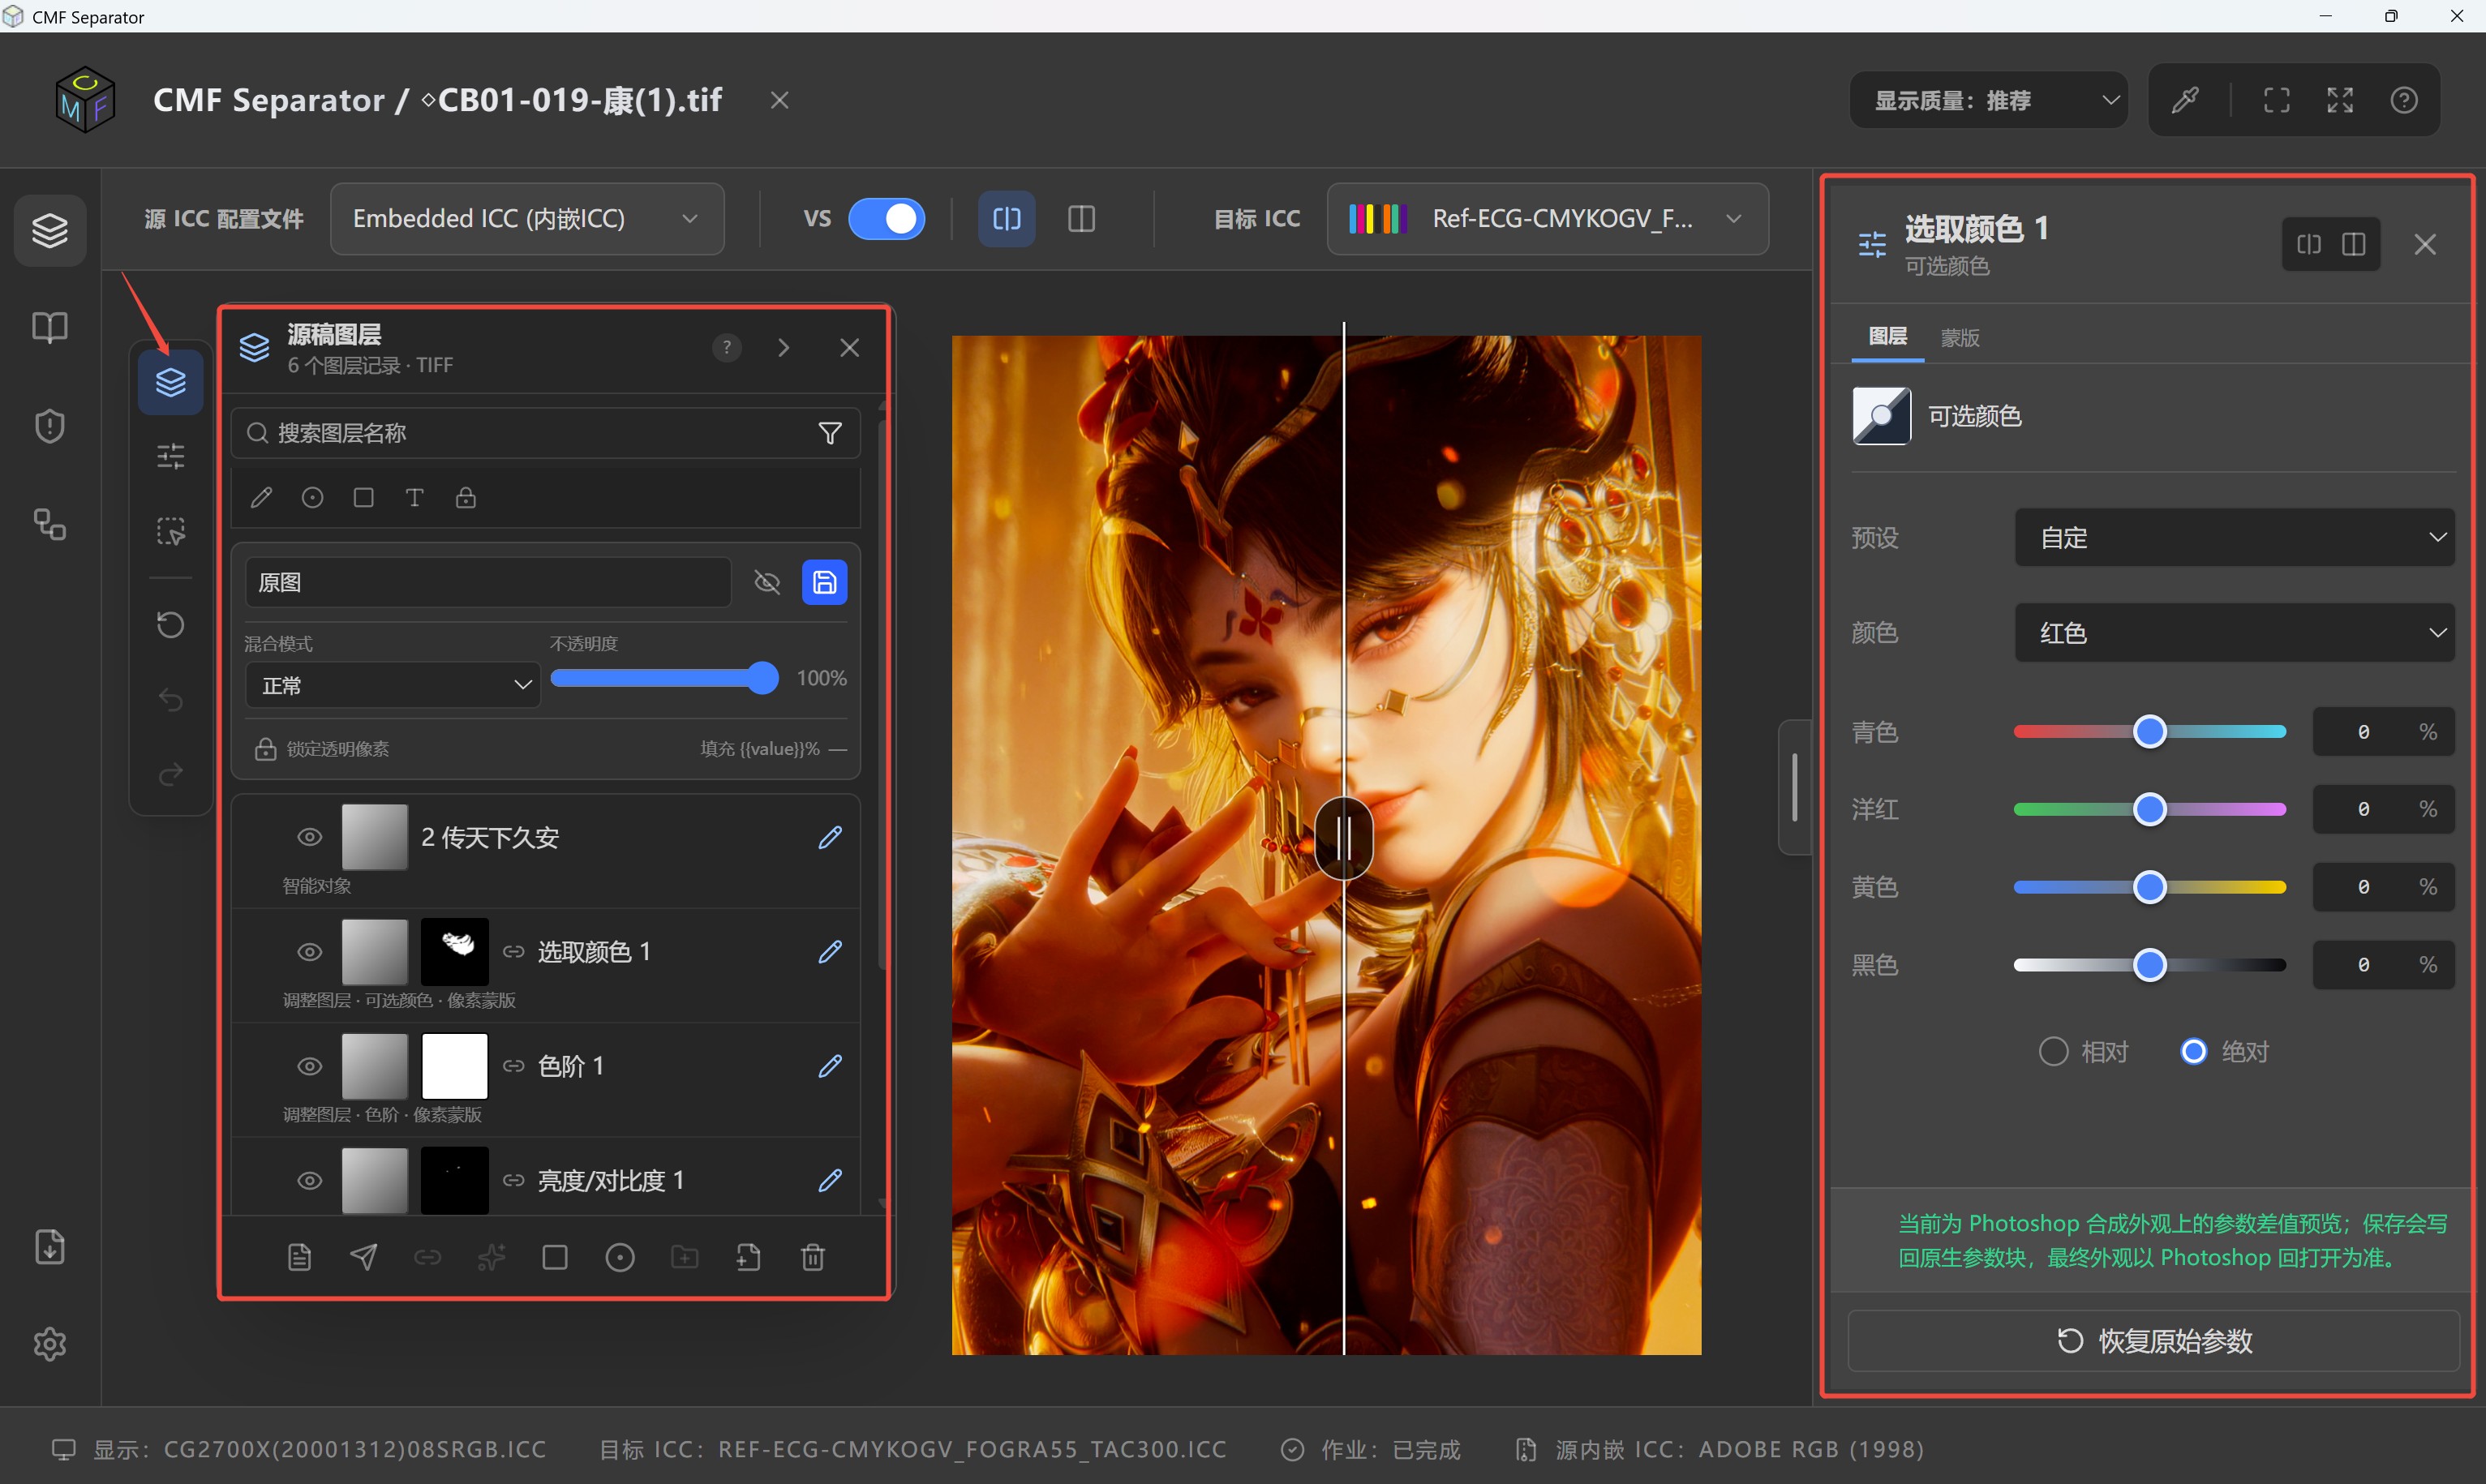The width and height of the screenshot is (2486, 1484).
Task: Click the filter funnel in layer search
Action: (x=830, y=433)
